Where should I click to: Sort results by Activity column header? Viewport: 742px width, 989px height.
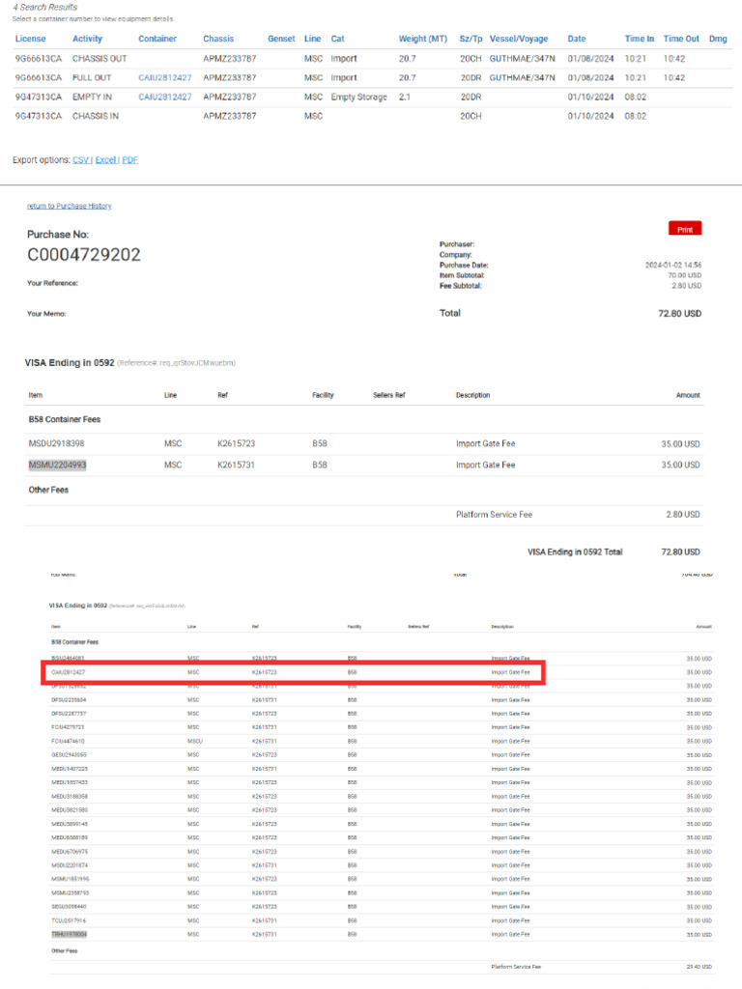[x=87, y=40]
